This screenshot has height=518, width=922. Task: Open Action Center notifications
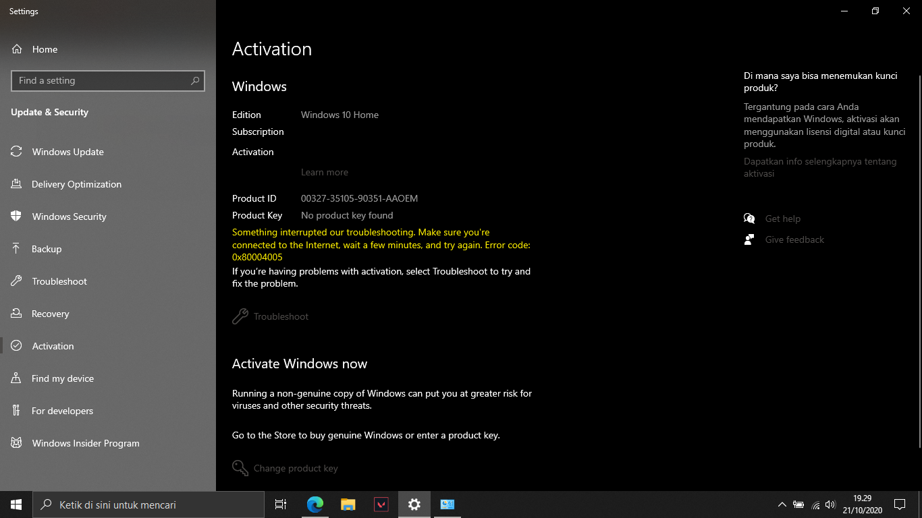click(900, 504)
